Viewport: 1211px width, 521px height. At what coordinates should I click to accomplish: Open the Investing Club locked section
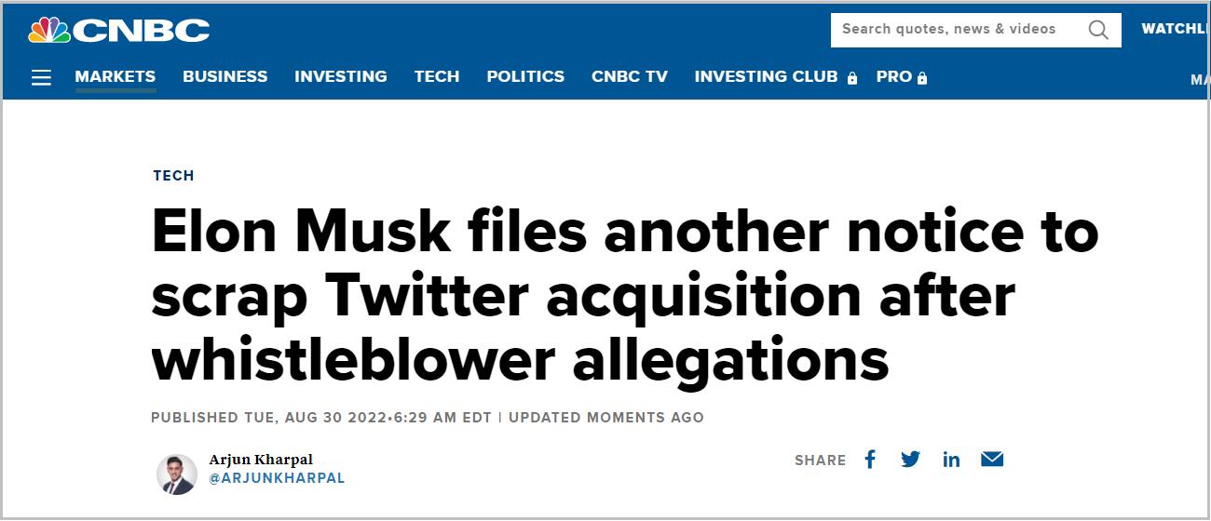coord(775,77)
